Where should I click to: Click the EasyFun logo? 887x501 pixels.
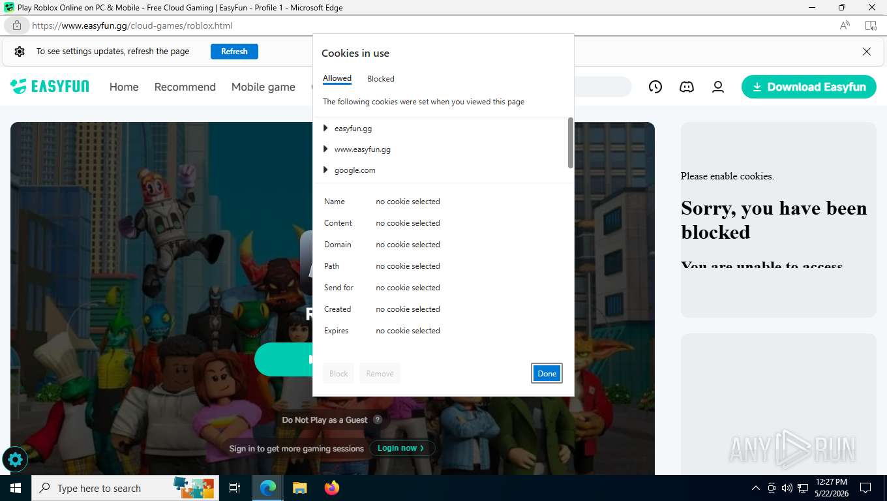50,86
